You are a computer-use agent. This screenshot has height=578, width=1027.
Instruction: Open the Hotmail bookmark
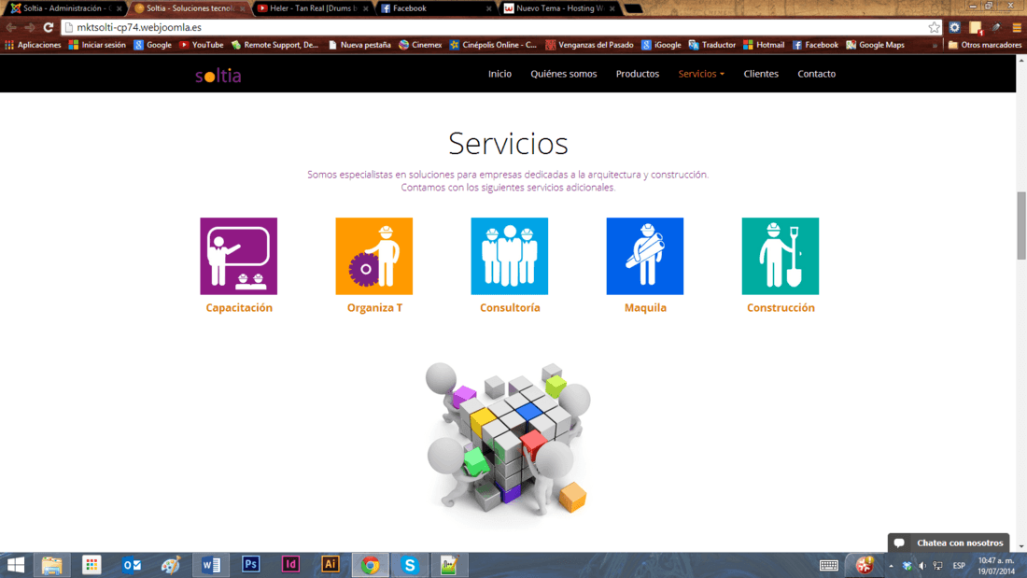(x=763, y=45)
